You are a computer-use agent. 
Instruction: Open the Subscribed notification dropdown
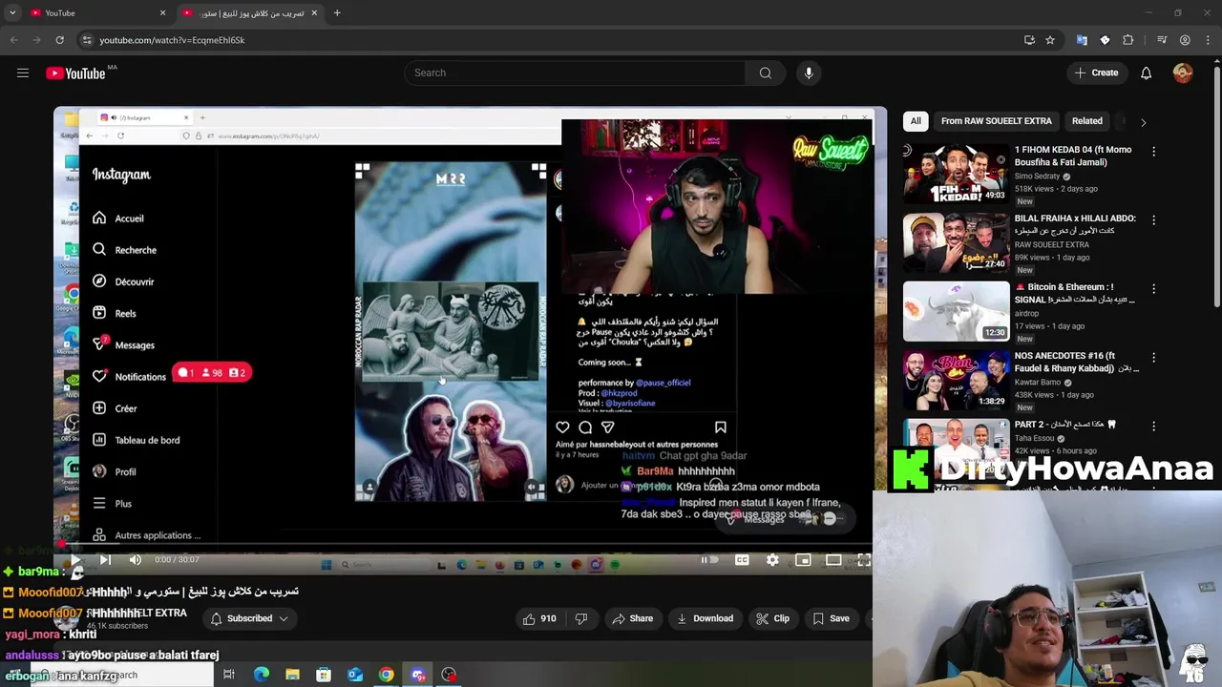[x=249, y=618]
